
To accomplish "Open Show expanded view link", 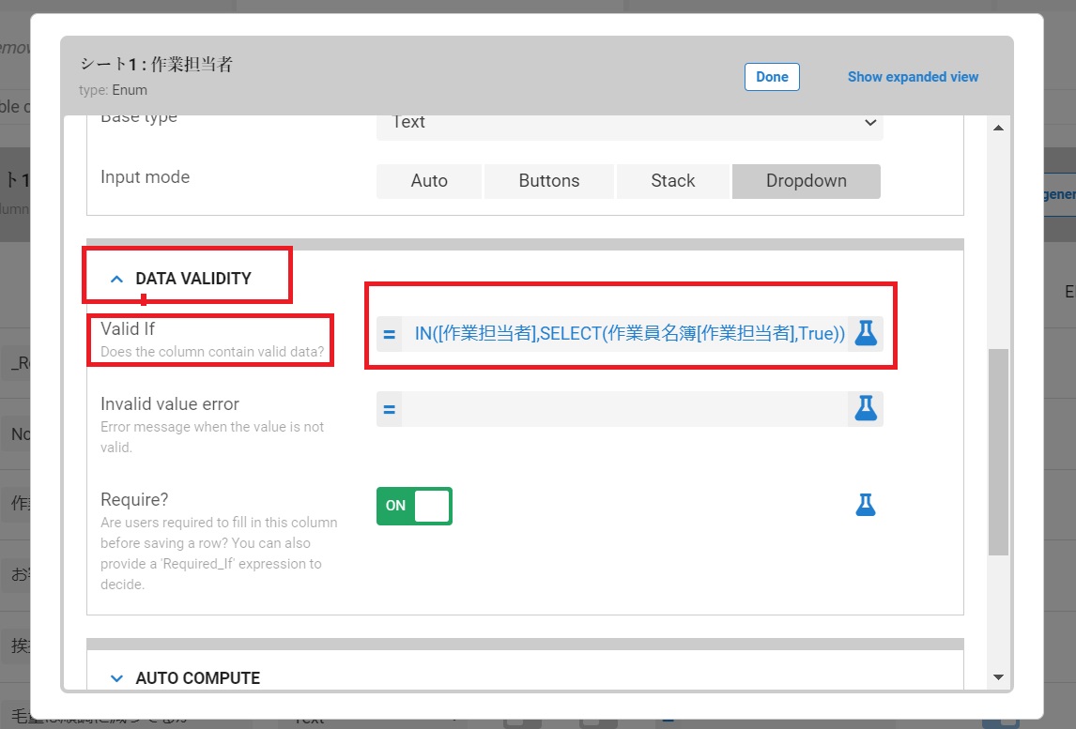I will (913, 77).
